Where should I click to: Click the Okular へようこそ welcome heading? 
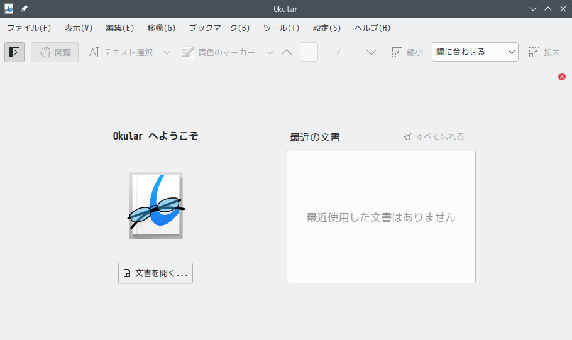[x=155, y=136]
